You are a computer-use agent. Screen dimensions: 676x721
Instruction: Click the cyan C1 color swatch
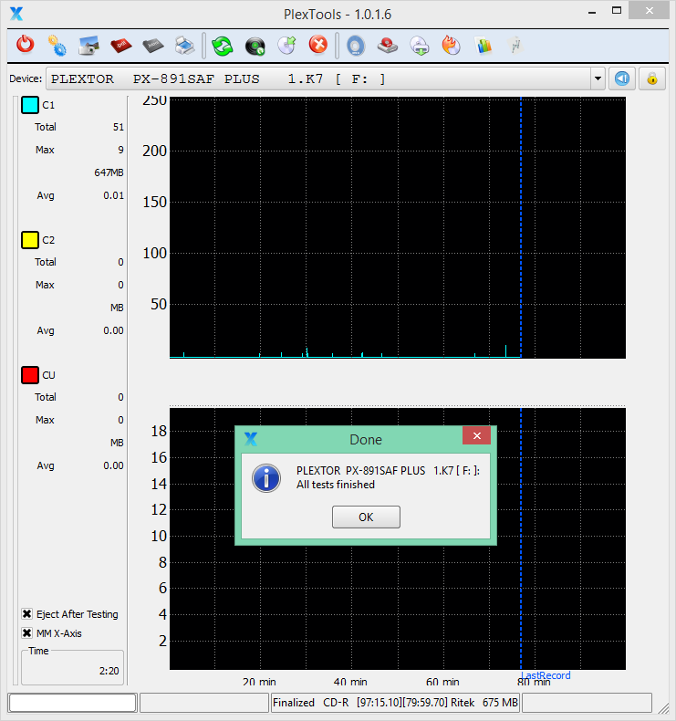click(30, 105)
